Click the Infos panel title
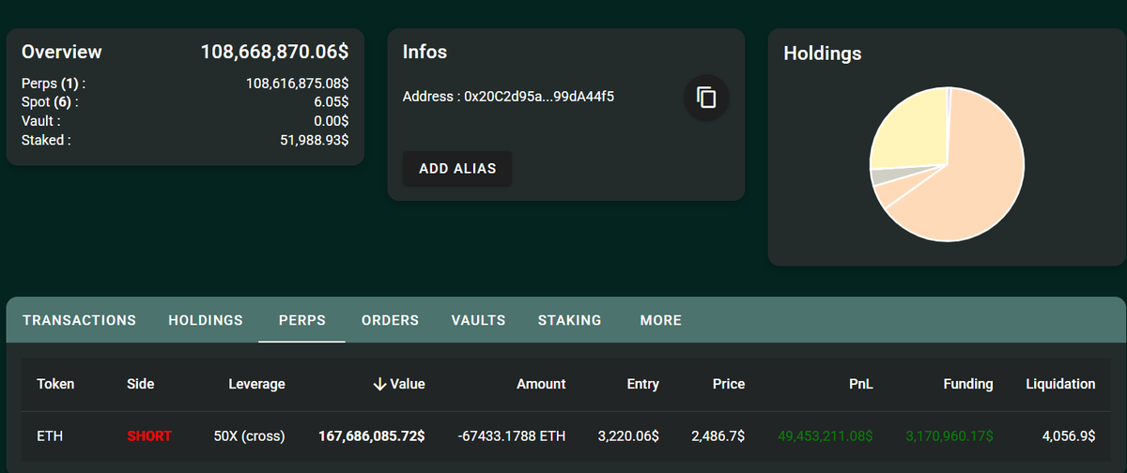 (425, 52)
